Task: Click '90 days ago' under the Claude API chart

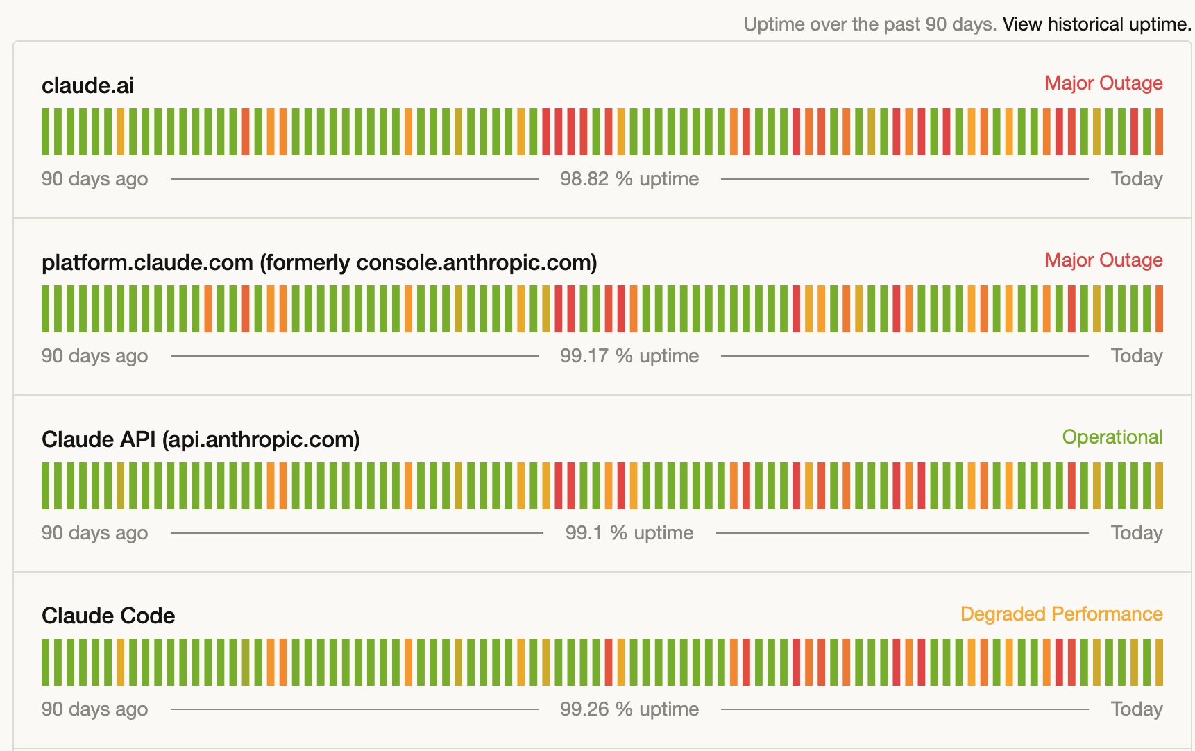Action: point(94,533)
